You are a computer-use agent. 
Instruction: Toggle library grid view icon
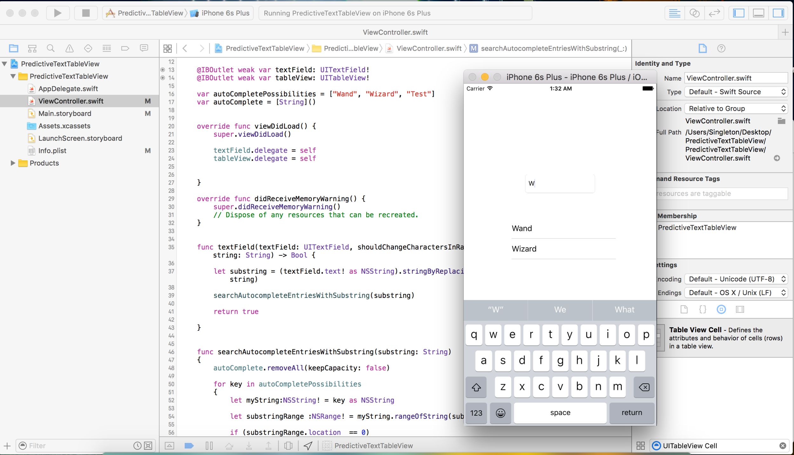[641, 446]
